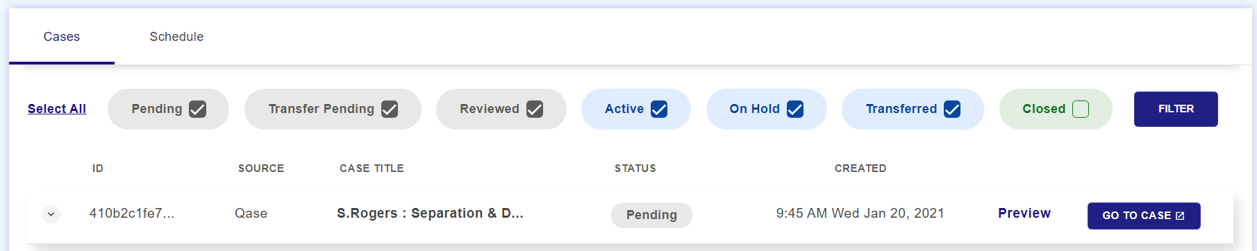Switch to the Schedule tab
Image resolution: width=1257 pixels, height=251 pixels.
coord(176,37)
